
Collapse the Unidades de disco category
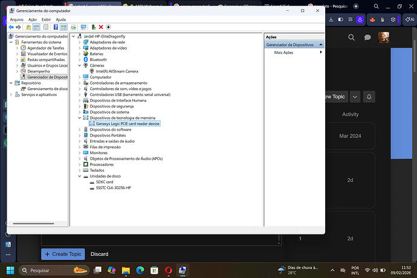tap(79, 176)
